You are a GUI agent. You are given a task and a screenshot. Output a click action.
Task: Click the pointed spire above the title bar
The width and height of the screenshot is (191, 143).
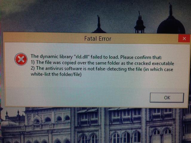point(99,25)
